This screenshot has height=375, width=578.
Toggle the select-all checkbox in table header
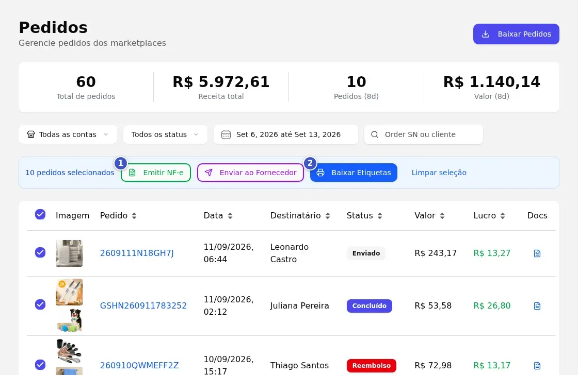(40, 215)
